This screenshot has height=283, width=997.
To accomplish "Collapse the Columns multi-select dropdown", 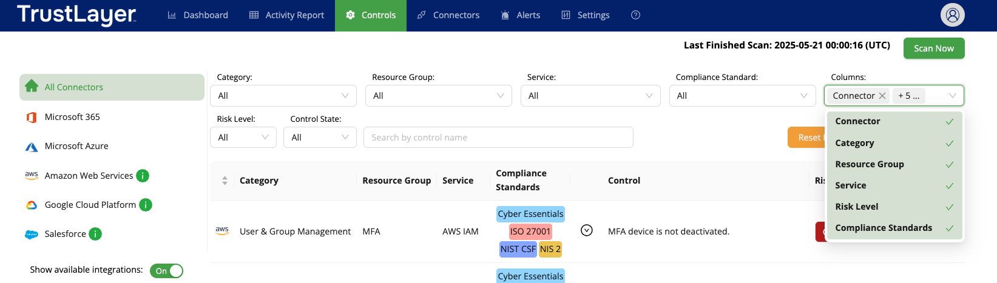I will (952, 96).
